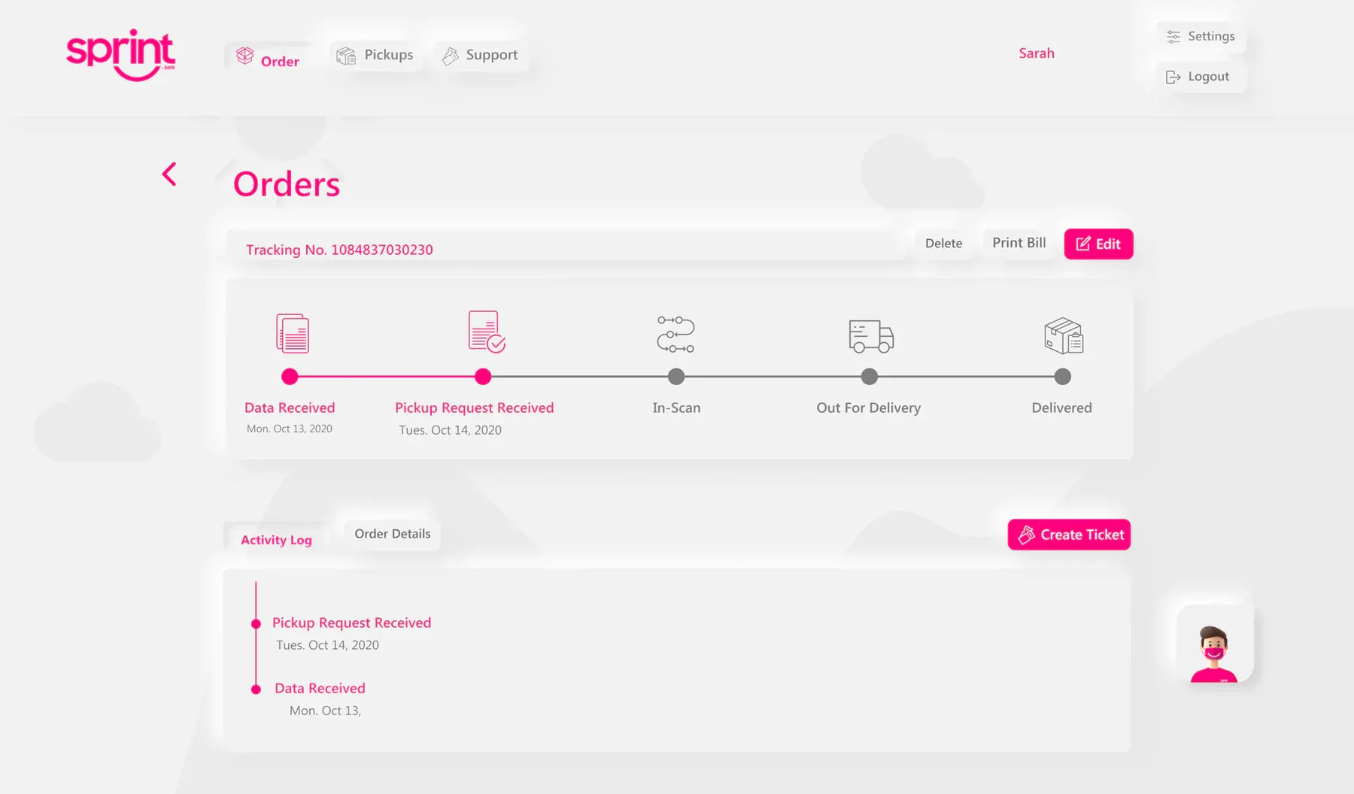Click the Orders heading
Image resolution: width=1354 pixels, height=794 pixels.
[x=287, y=184]
